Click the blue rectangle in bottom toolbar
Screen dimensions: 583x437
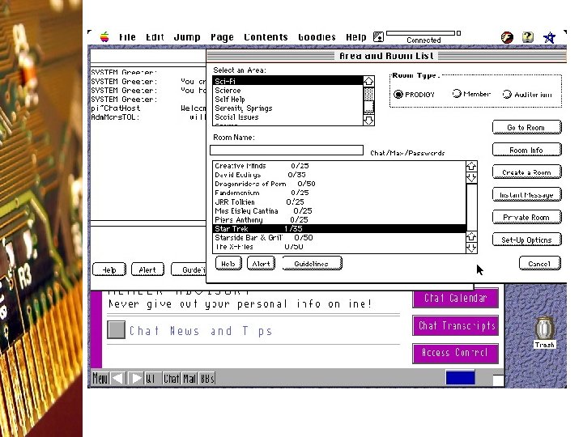tap(460, 378)
